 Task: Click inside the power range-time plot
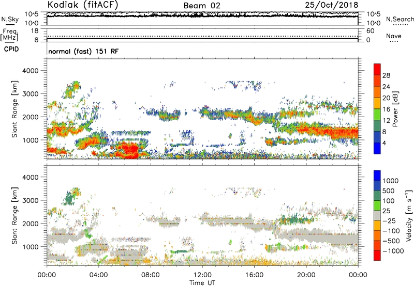202,109
